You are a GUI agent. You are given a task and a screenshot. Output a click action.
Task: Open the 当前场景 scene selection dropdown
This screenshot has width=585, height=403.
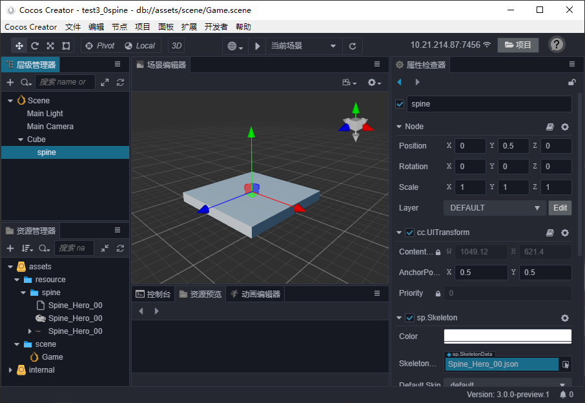(303, 46)
